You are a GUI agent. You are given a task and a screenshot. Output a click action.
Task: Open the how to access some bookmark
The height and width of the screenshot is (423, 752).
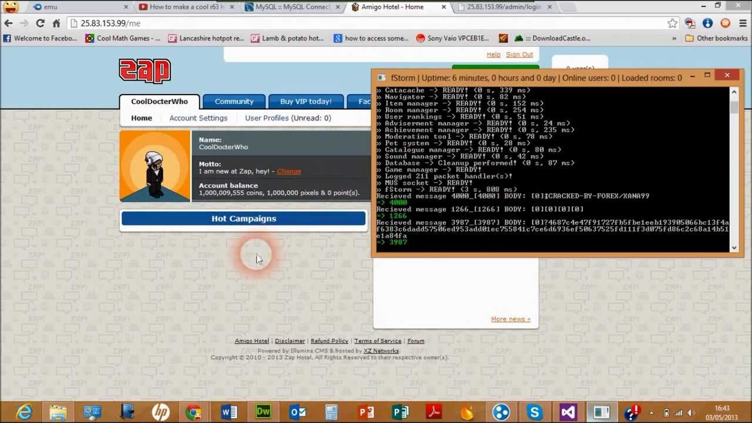click(x=371, y=38)
